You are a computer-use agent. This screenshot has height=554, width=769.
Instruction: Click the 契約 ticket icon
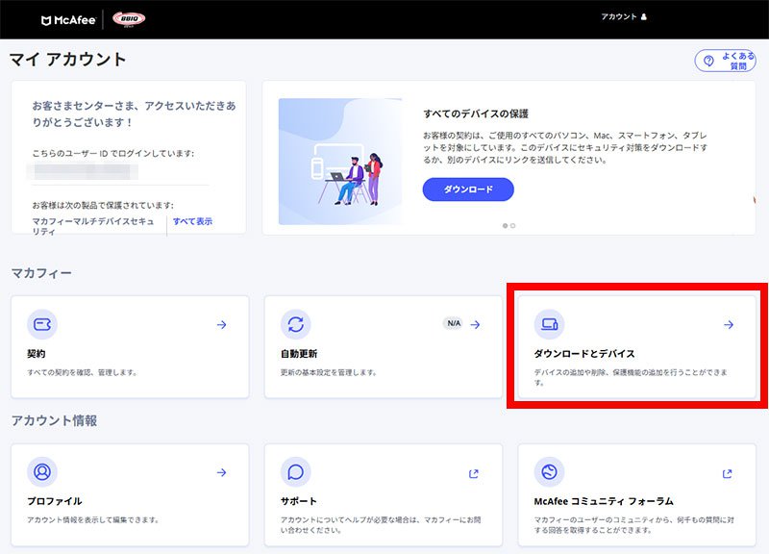coord(42,324)
